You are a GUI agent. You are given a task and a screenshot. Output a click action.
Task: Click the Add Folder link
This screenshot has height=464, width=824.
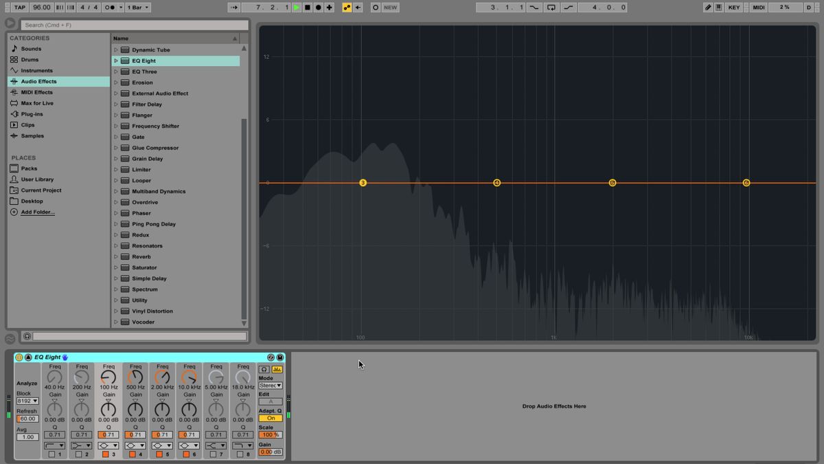click(x=38, y=212)
